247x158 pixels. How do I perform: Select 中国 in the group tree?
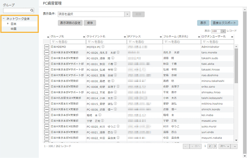click(x=13, y=28)
